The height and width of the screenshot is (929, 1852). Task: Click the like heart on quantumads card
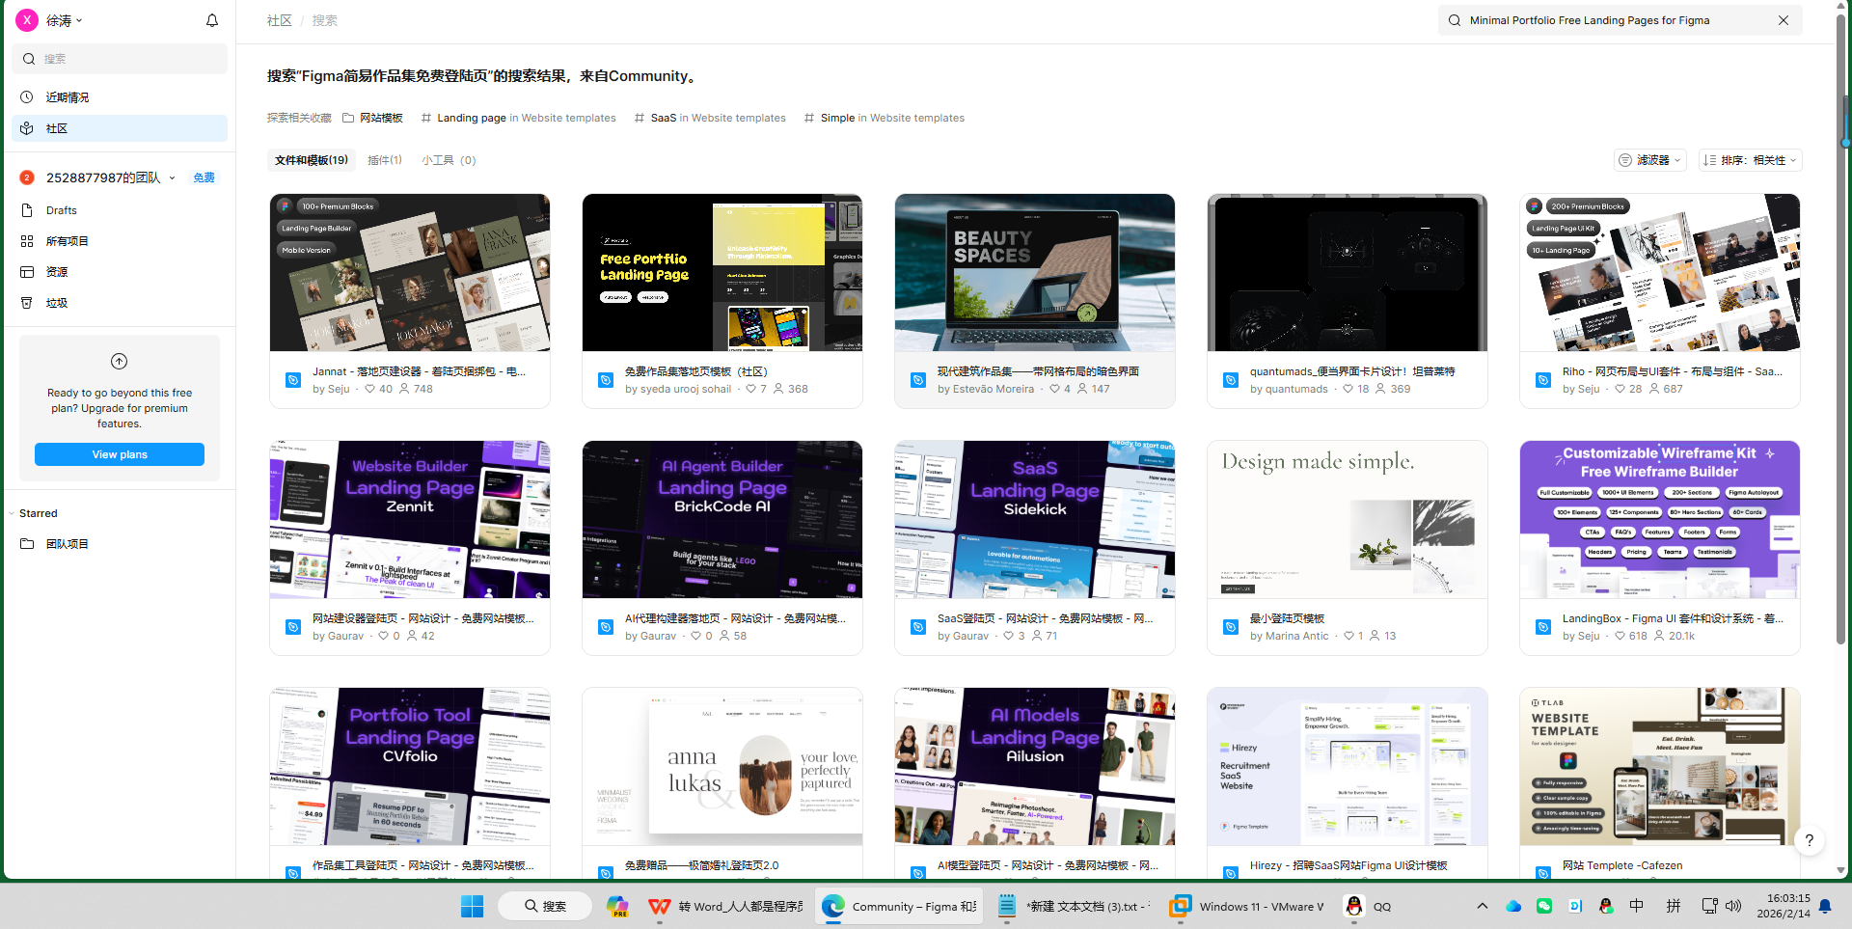(x=1348, y=389)
